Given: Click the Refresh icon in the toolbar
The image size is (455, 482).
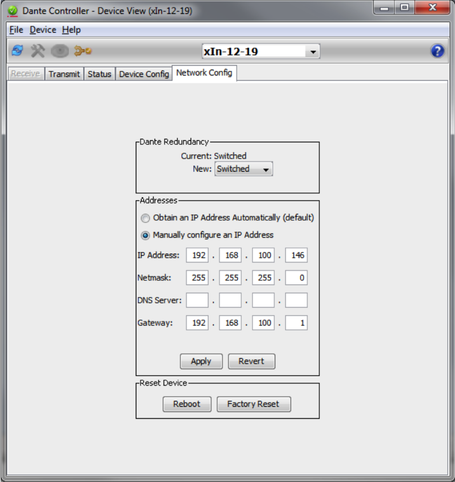Looking at the screenshot, I should pos(18,51).
